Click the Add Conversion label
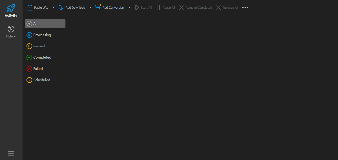 coord(113,8)
